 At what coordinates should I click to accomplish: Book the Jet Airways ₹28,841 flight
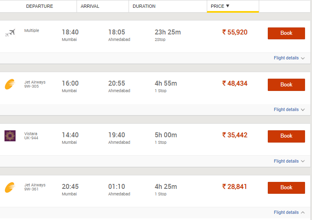click(286, 188)
